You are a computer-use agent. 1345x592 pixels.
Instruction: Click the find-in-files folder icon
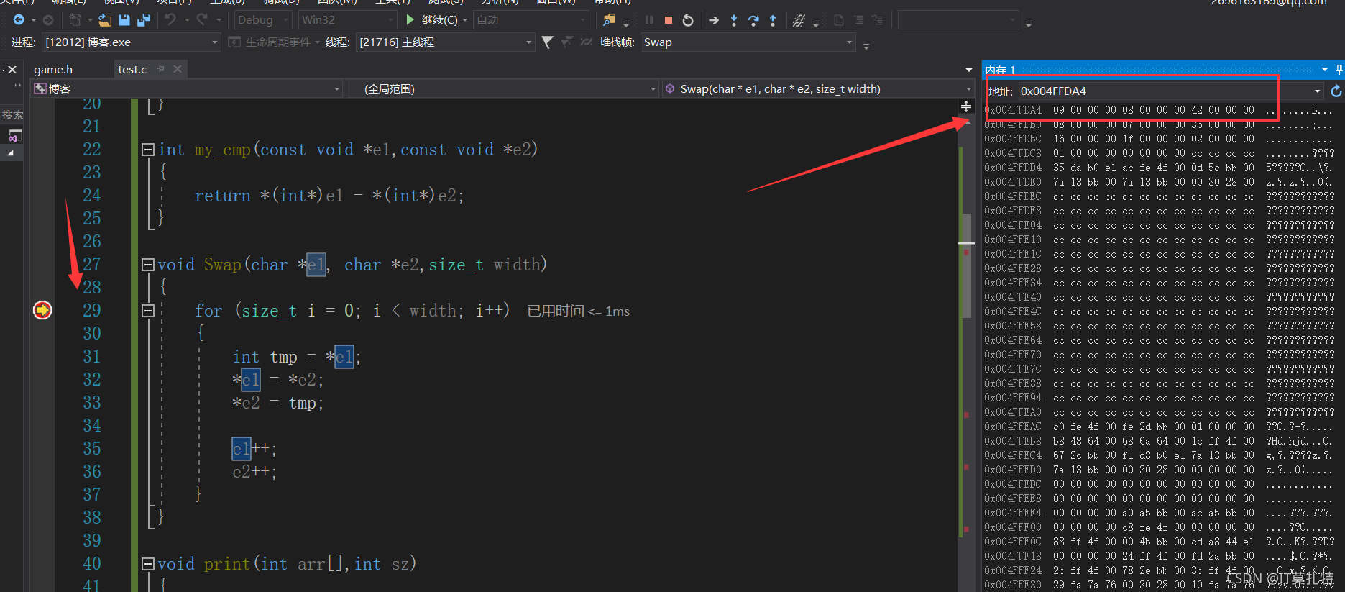(610, 20)
